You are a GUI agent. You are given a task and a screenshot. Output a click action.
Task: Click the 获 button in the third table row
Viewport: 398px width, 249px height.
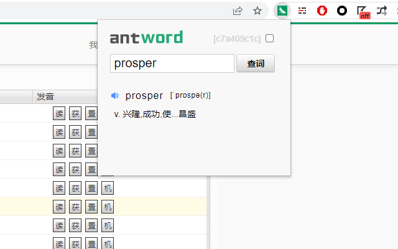coord(75,151)
